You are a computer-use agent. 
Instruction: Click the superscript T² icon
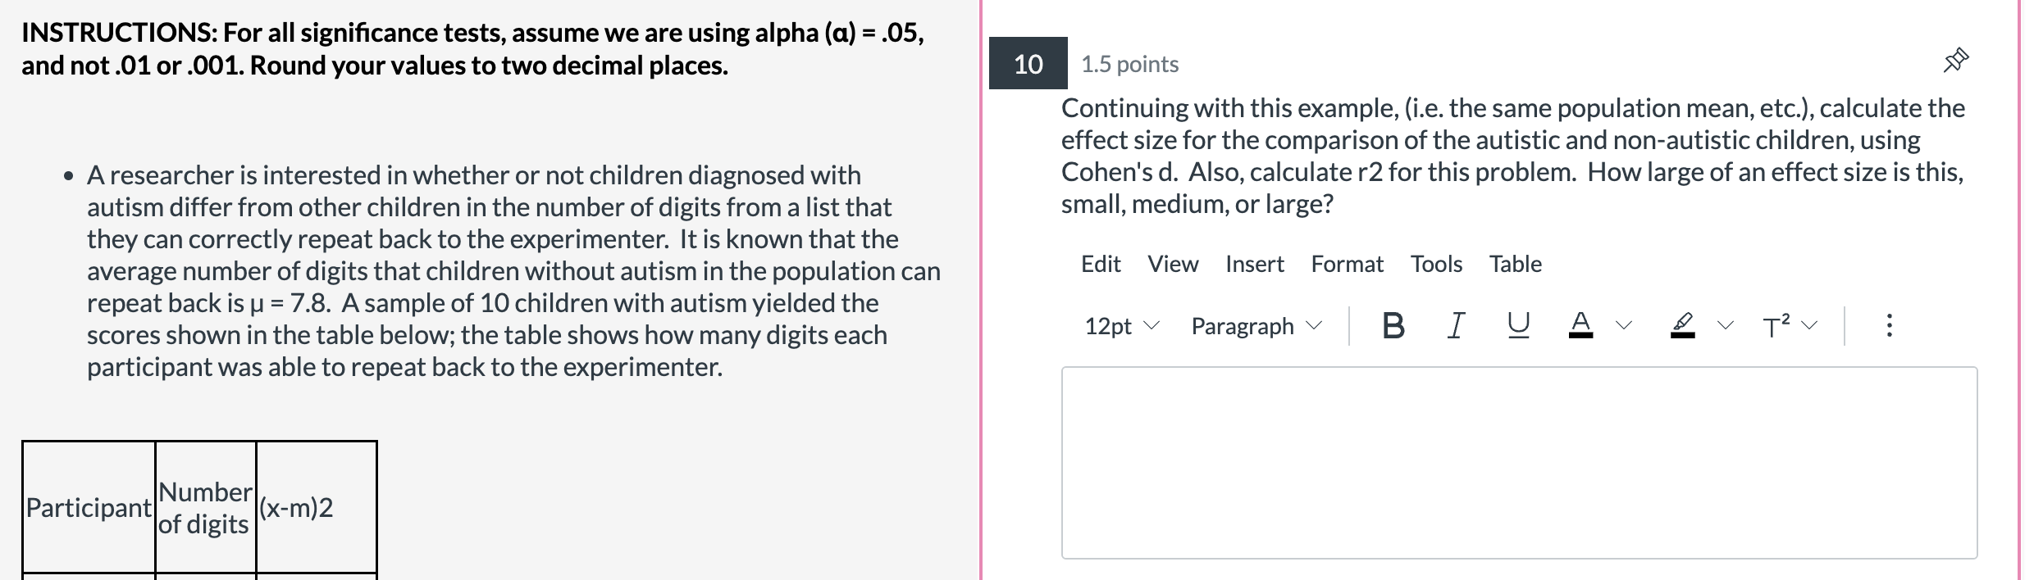coord(1776,326)
